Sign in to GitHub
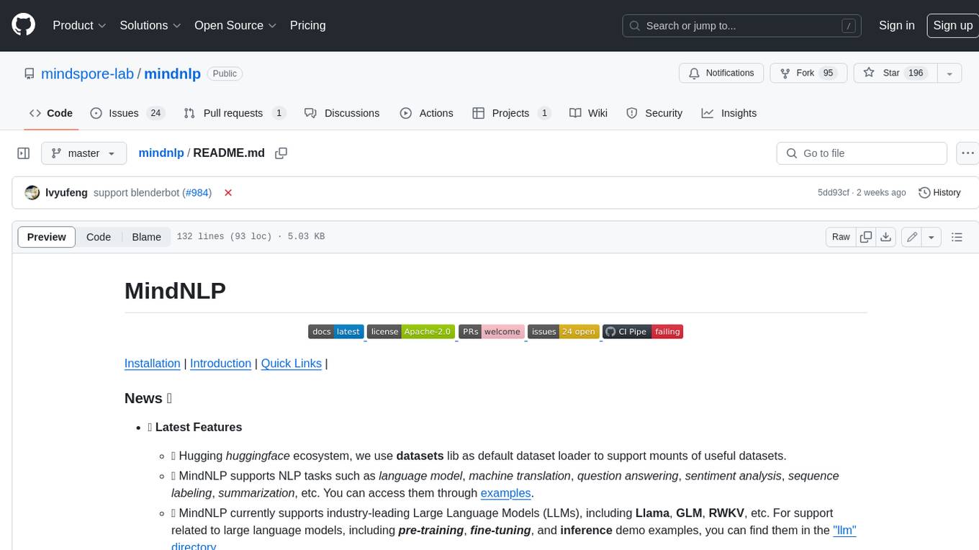The width and height of the screenshot is (979, 550). click(x=896, y=25)
